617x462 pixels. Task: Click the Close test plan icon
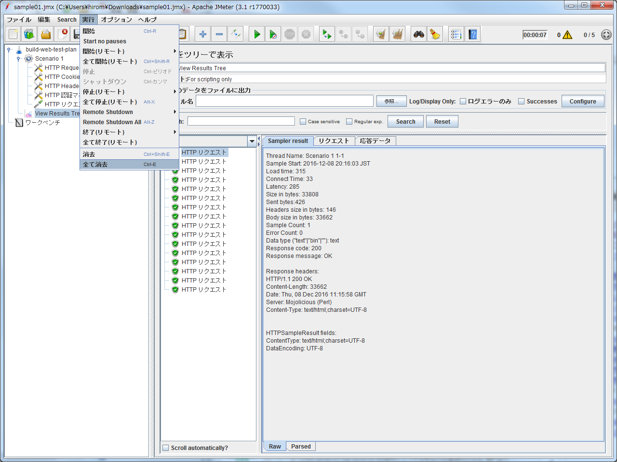tap(62, 34)
